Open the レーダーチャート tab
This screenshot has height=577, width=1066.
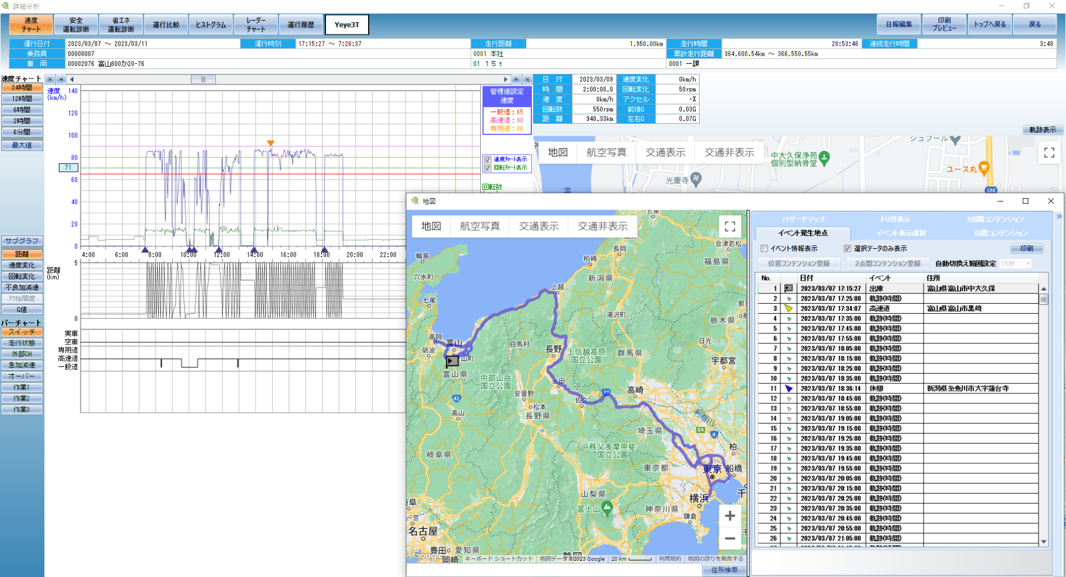(256, 25)
